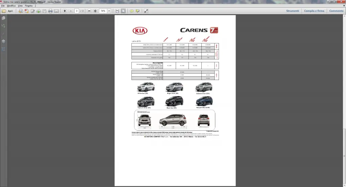Close the document with the menu-row X button
346x187 pixels.
tap(344, 6)
